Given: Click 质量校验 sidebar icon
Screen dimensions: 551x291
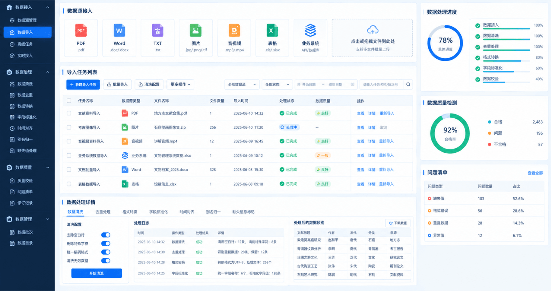Looking at the screenshot, I should click(12, 181).
